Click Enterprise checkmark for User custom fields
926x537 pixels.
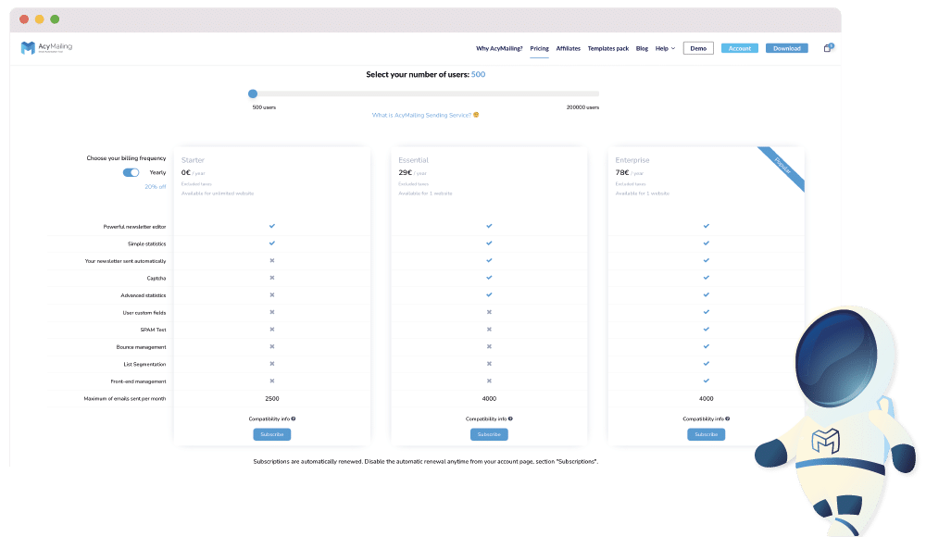707,312
